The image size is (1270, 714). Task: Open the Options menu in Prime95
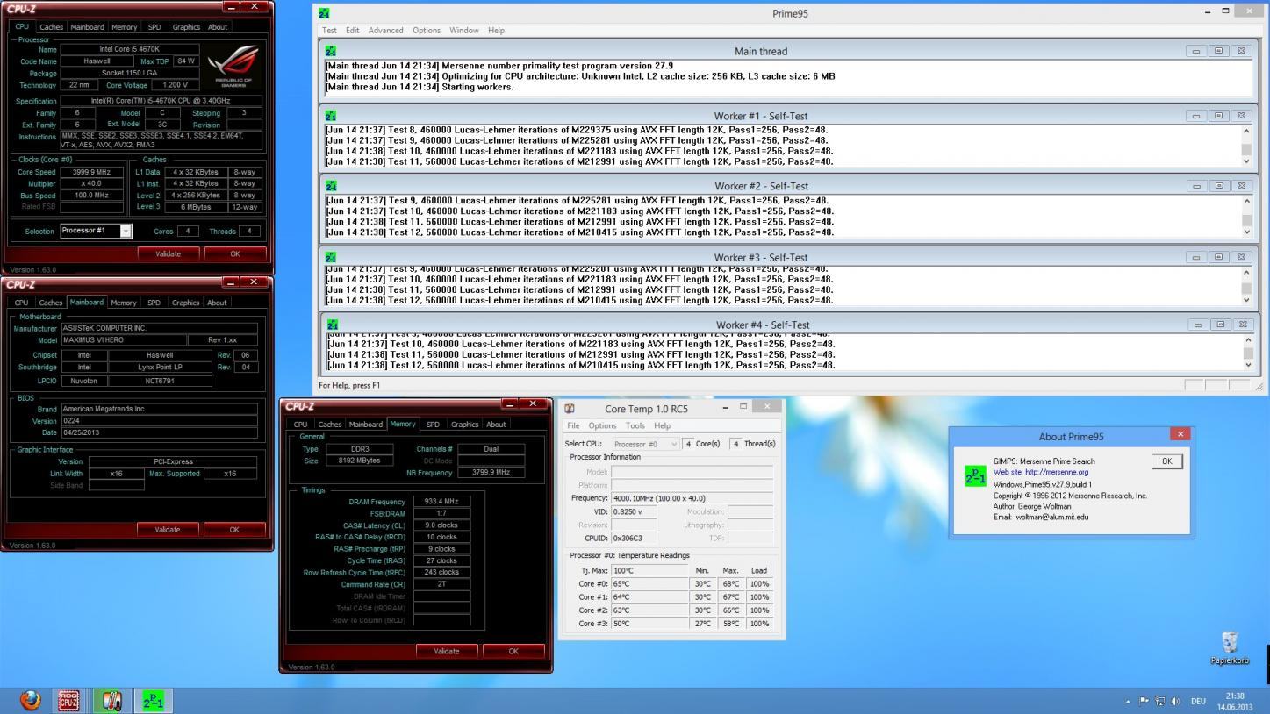pyautogui.click(x=427, y=30)
